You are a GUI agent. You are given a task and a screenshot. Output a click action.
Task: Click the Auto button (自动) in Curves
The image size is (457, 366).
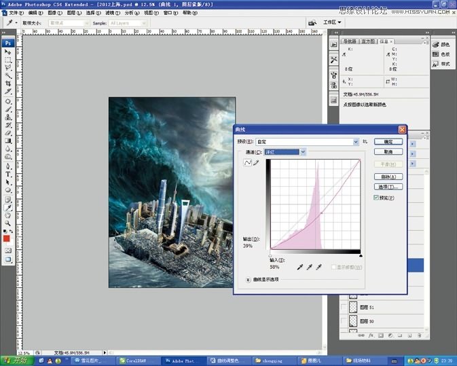pyautogui.click(x=388, y=177)
